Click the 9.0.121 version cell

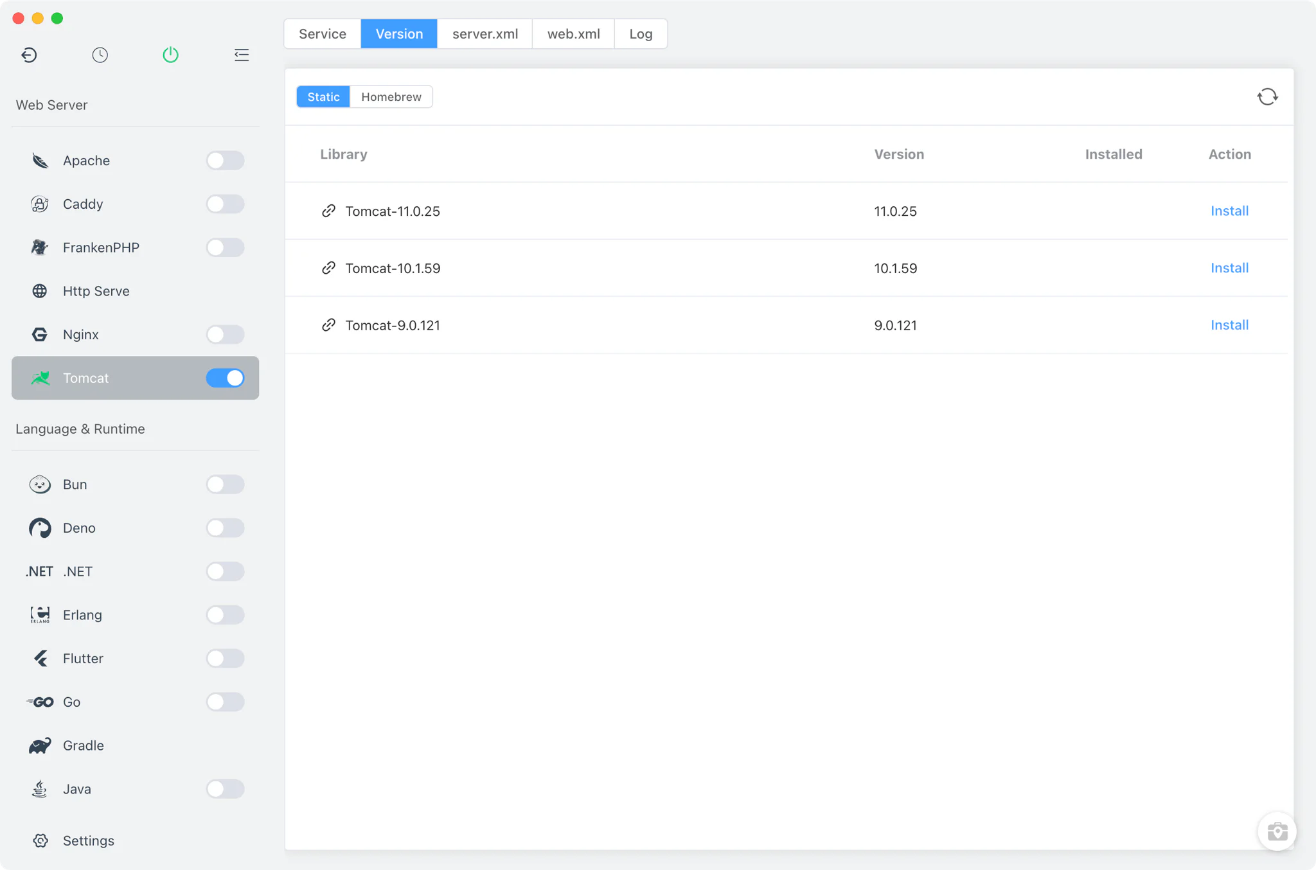click(895, 326)
